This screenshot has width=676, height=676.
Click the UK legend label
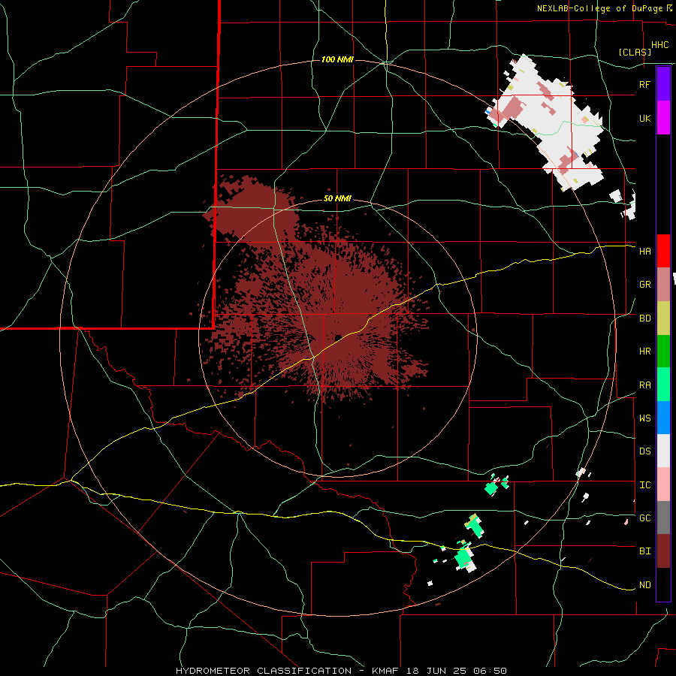tap(644, 119)
